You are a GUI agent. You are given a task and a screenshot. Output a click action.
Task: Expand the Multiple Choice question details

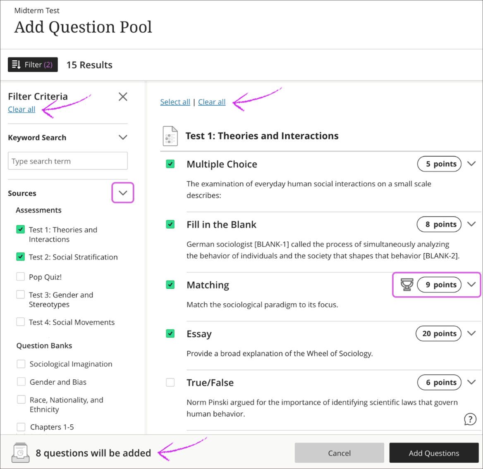pos(471,164)
